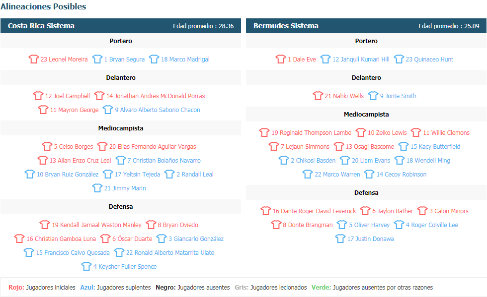Click red jersey icon beside Dale Eve

click(281, 59)
